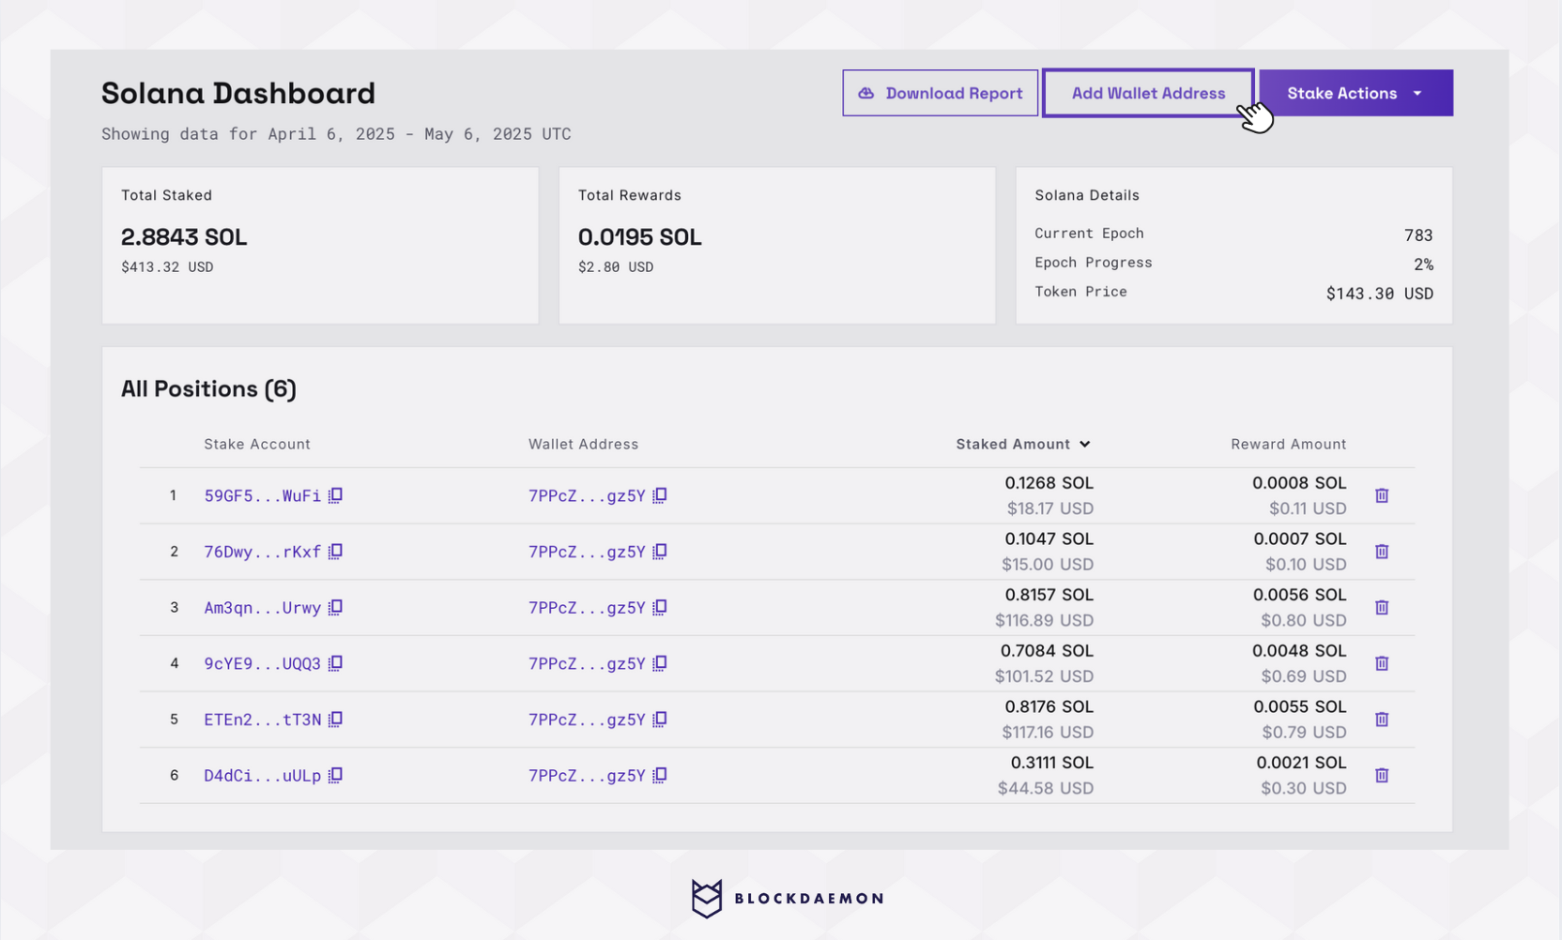Screen dimensions: 1562x940
Task: Click the $2.80 USD rewards value
Action: pos(616,267)
